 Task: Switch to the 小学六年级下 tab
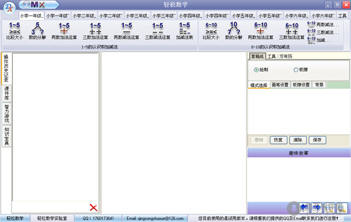pos(323,16)
